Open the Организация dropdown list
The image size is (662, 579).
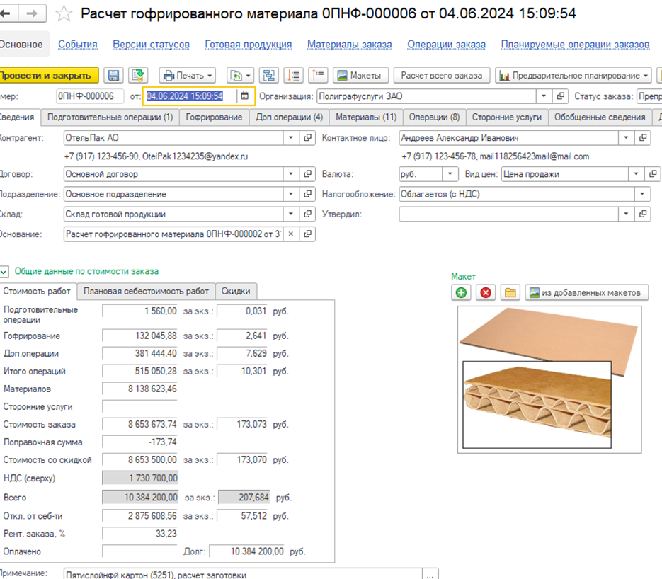pyautogui.click(x=544, y=96)
